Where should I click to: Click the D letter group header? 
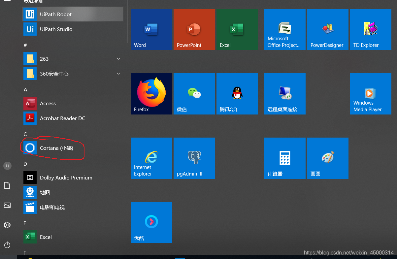25,164
